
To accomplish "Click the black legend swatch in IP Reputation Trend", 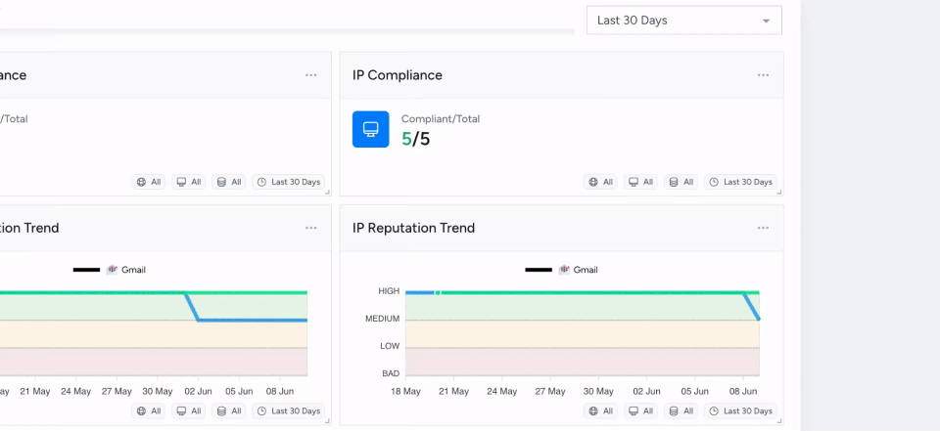I will tap(538, 270).
